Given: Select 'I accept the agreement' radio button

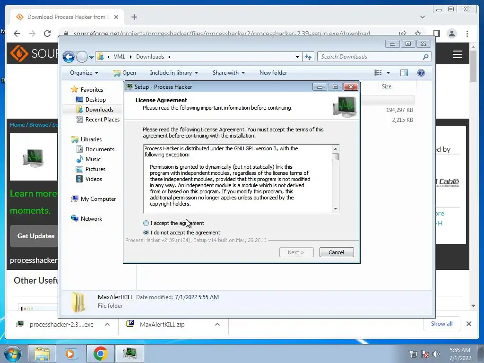Looking at the screenshot, I should point(146,223).
